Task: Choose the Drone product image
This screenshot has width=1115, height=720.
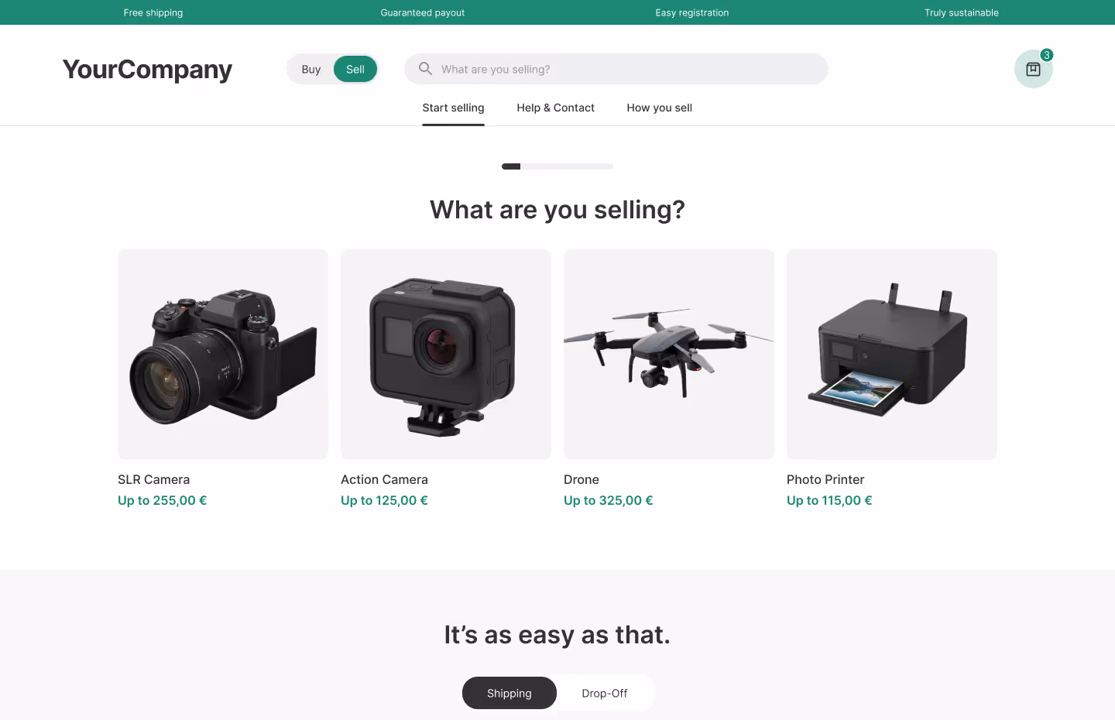Action: point(669,355)
